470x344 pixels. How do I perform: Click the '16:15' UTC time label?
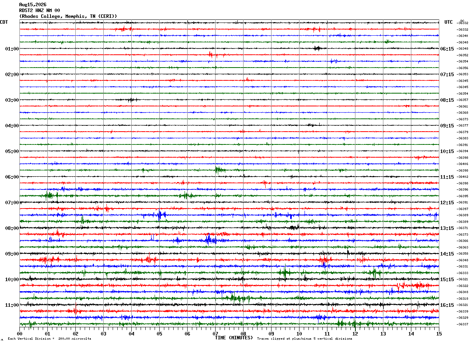[x=447, y=305]
